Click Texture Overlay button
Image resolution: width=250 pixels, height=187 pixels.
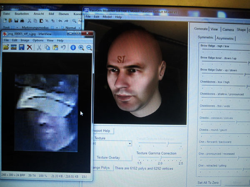pos(112,157)
